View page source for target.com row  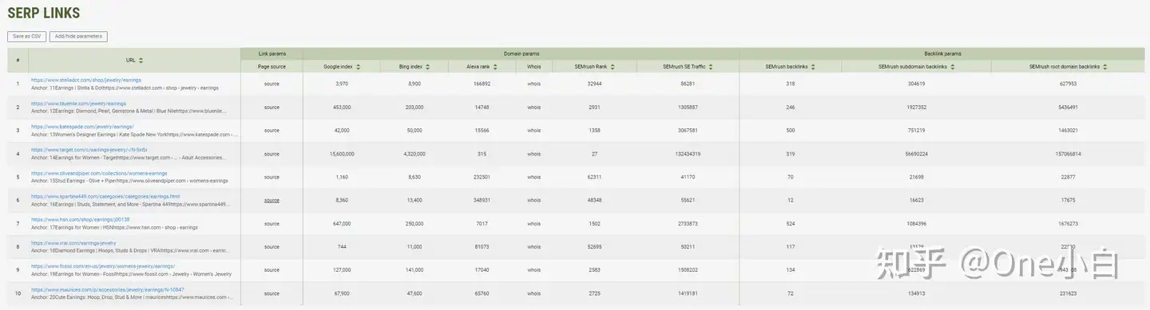pos(272,154)
